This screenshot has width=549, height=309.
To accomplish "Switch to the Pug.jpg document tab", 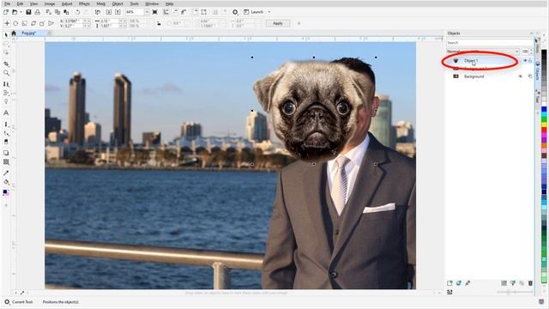I will click(x=29, y=33).
